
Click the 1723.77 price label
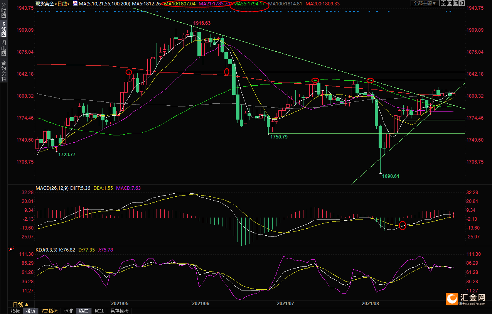67,154
